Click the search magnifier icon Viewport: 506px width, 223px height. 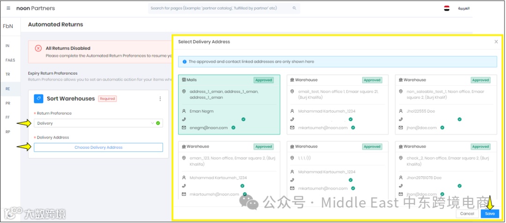pyautogui.click(x=294, y=8)
